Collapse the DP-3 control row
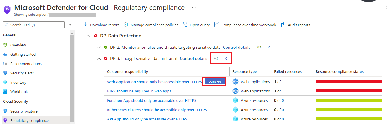The width and height of the screenshot is (387, 124). click(x=99, y=58)
